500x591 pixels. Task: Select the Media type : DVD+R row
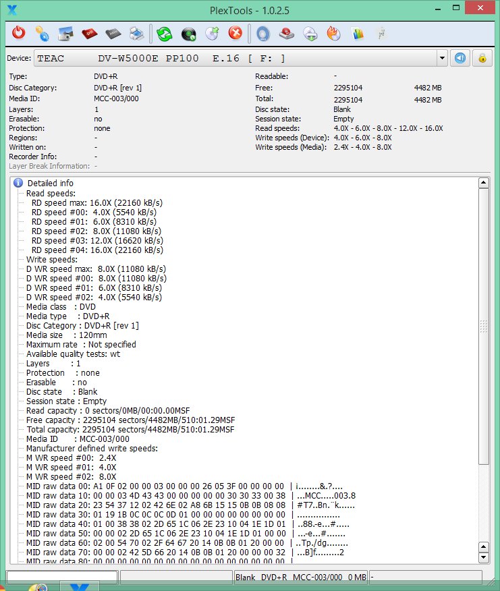click(x=67, y=316)
